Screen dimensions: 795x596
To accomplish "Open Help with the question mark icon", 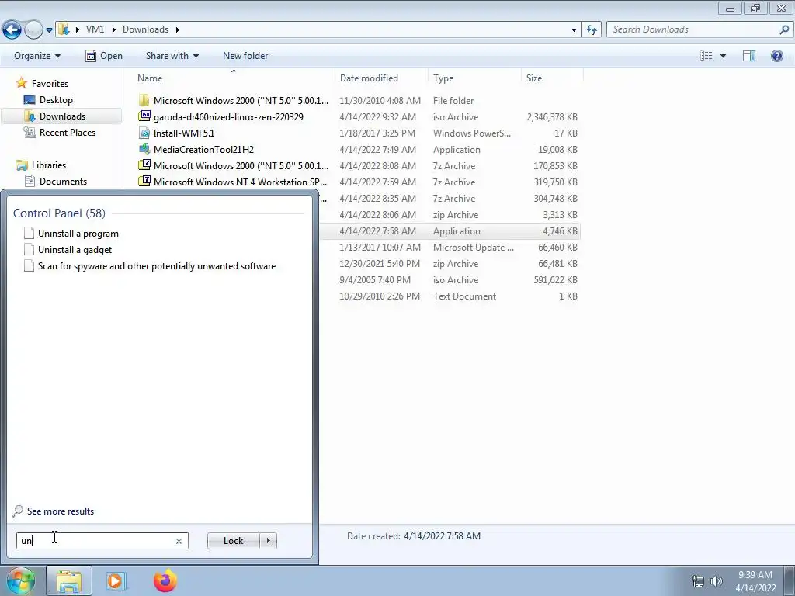I will coord(776,56).
